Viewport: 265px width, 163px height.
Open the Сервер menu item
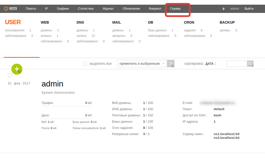point(175,9)
